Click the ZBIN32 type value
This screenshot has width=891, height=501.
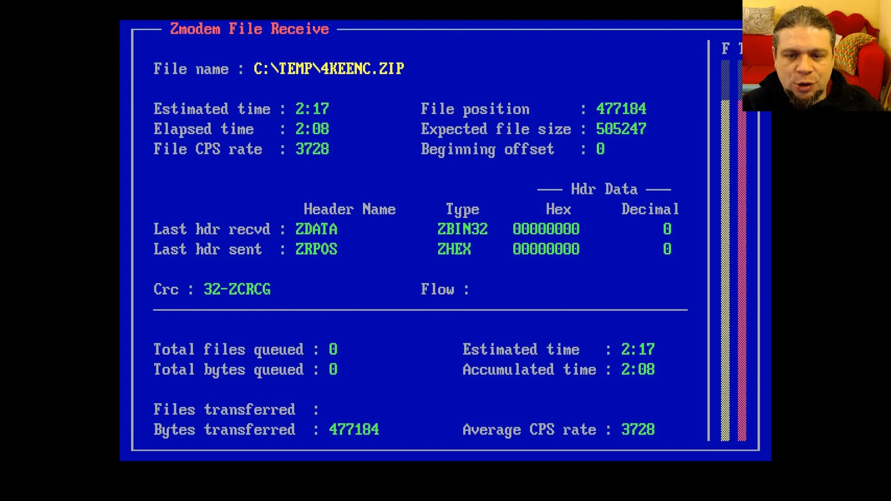click(x=463, y=229)
